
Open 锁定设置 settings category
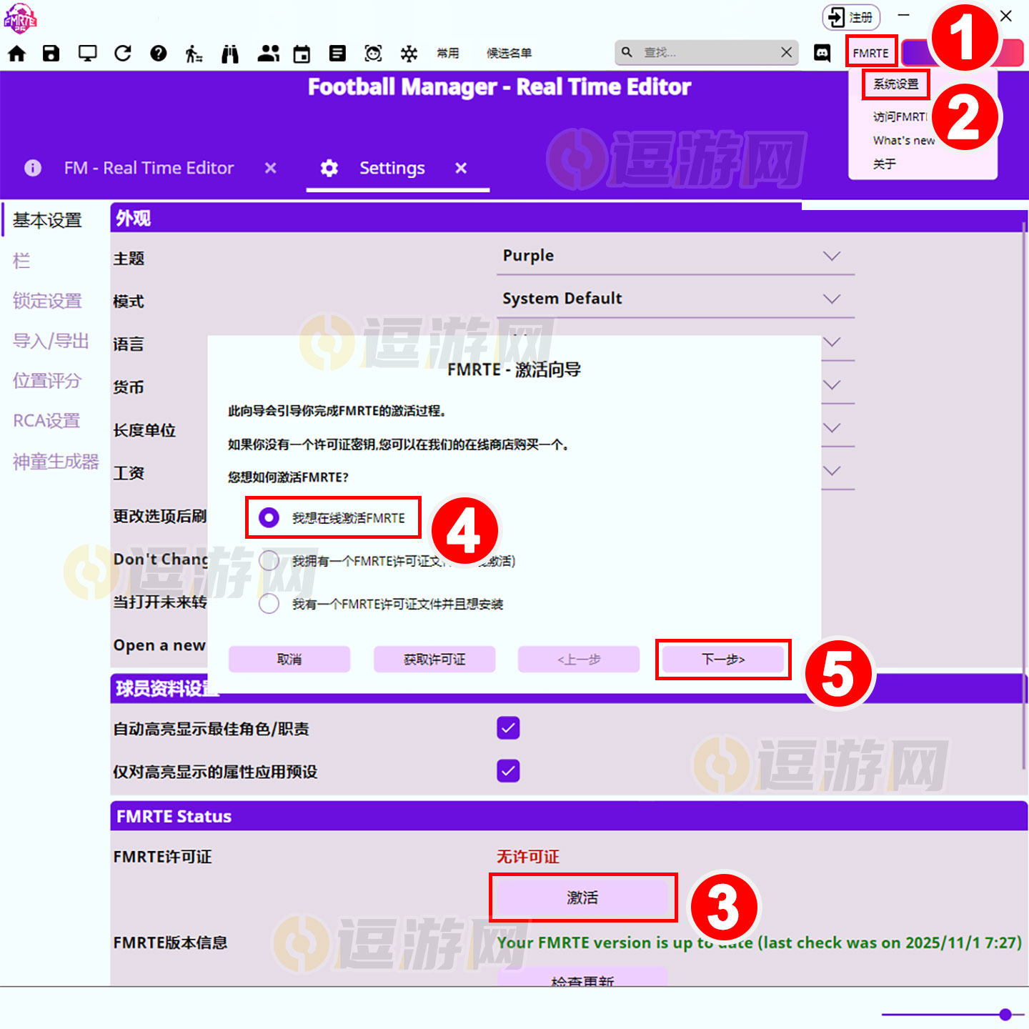pos(47,301)
